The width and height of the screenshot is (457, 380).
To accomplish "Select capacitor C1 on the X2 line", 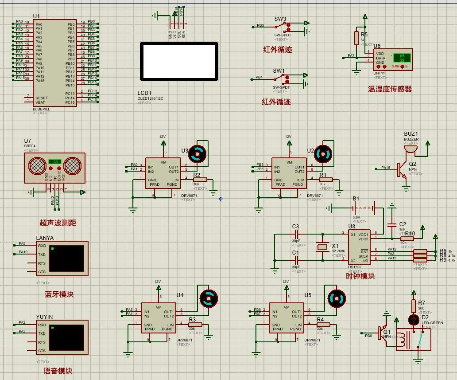I will 296,260.
